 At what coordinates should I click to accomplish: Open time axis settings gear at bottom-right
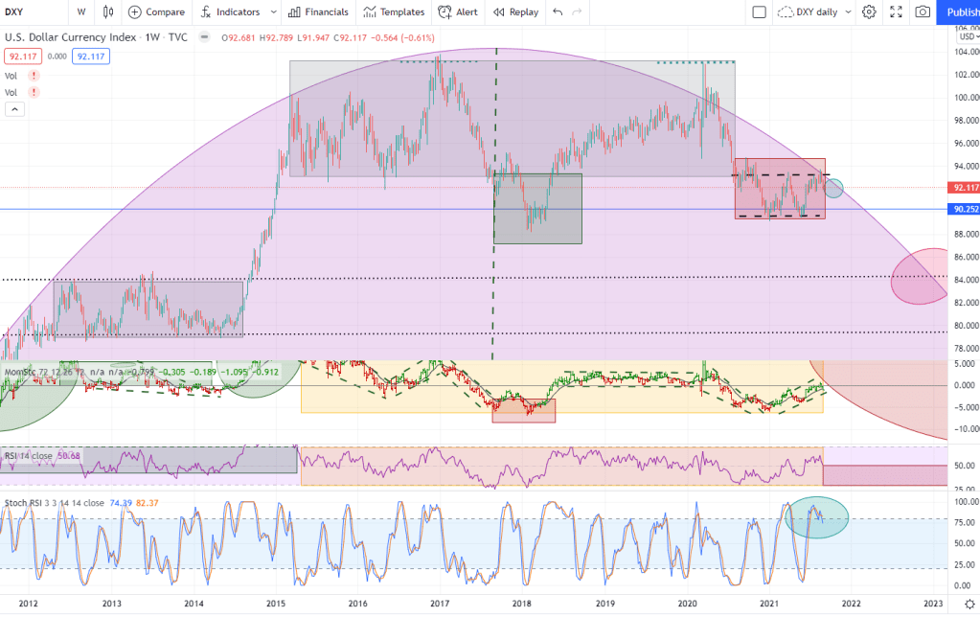click(969, 604)
